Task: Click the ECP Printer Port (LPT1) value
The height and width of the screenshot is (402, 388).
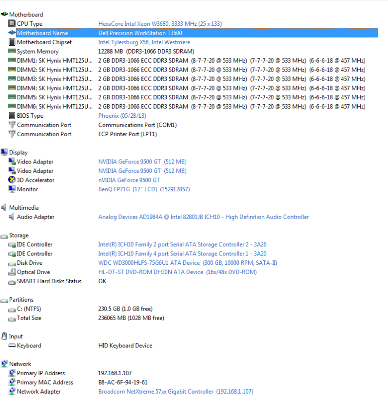Action: [x=128, y=134]
